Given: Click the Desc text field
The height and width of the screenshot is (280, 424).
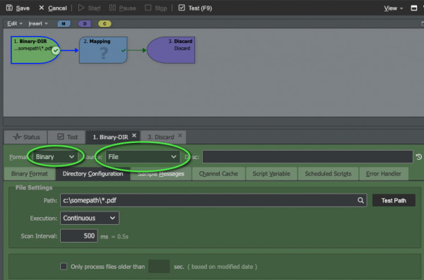Looking at the screenshot, I should click(307, 157).
